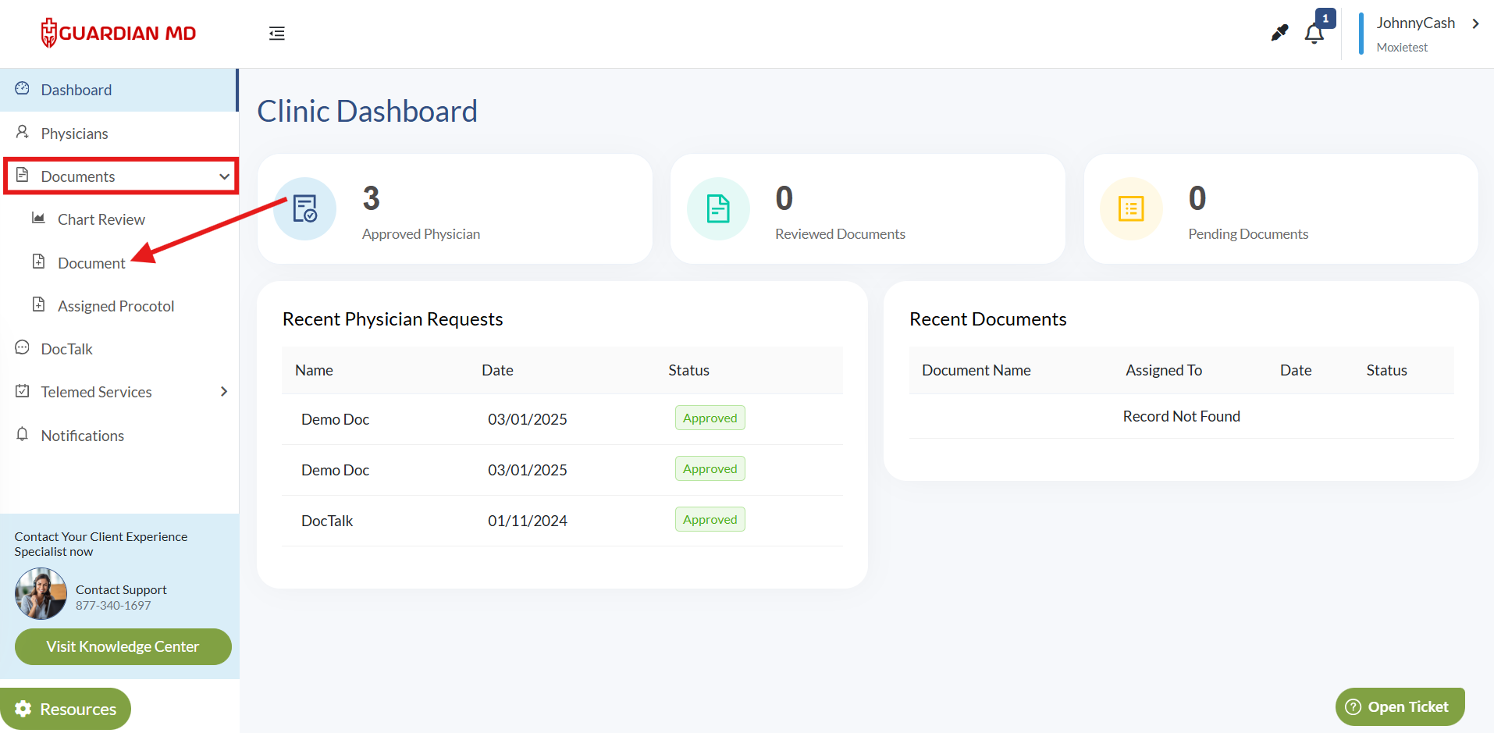Click the Notifications bell icon in sidebar
This screenshot has height=733, width=1494.
(23, 434)
